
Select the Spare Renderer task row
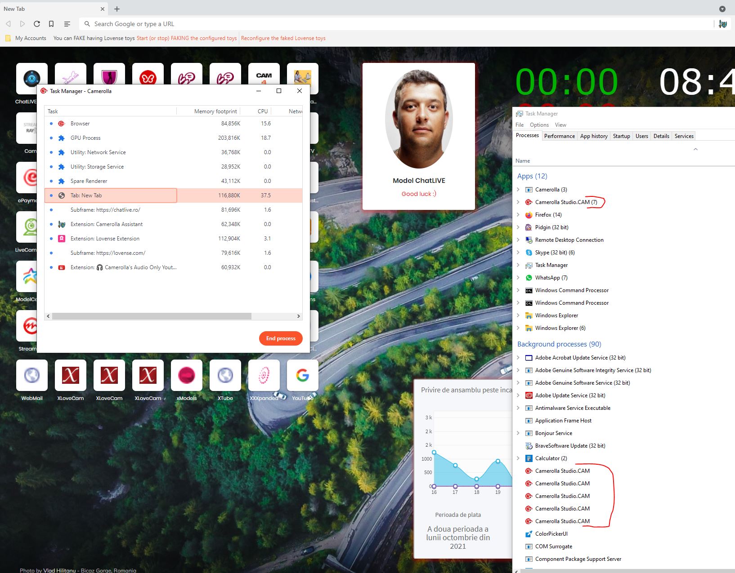[x=174, y=181]
